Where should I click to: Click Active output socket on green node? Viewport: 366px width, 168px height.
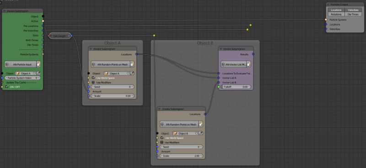[x=43, y=21]
